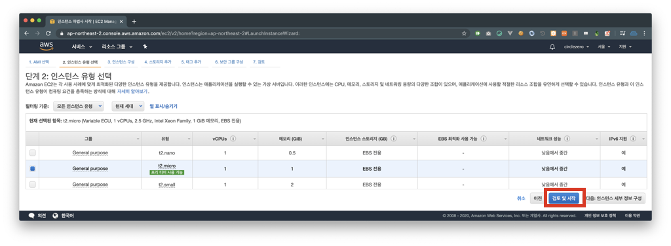
Task: Go to step 5. 태그 추가 tab
Action: [x=191, y=62]
